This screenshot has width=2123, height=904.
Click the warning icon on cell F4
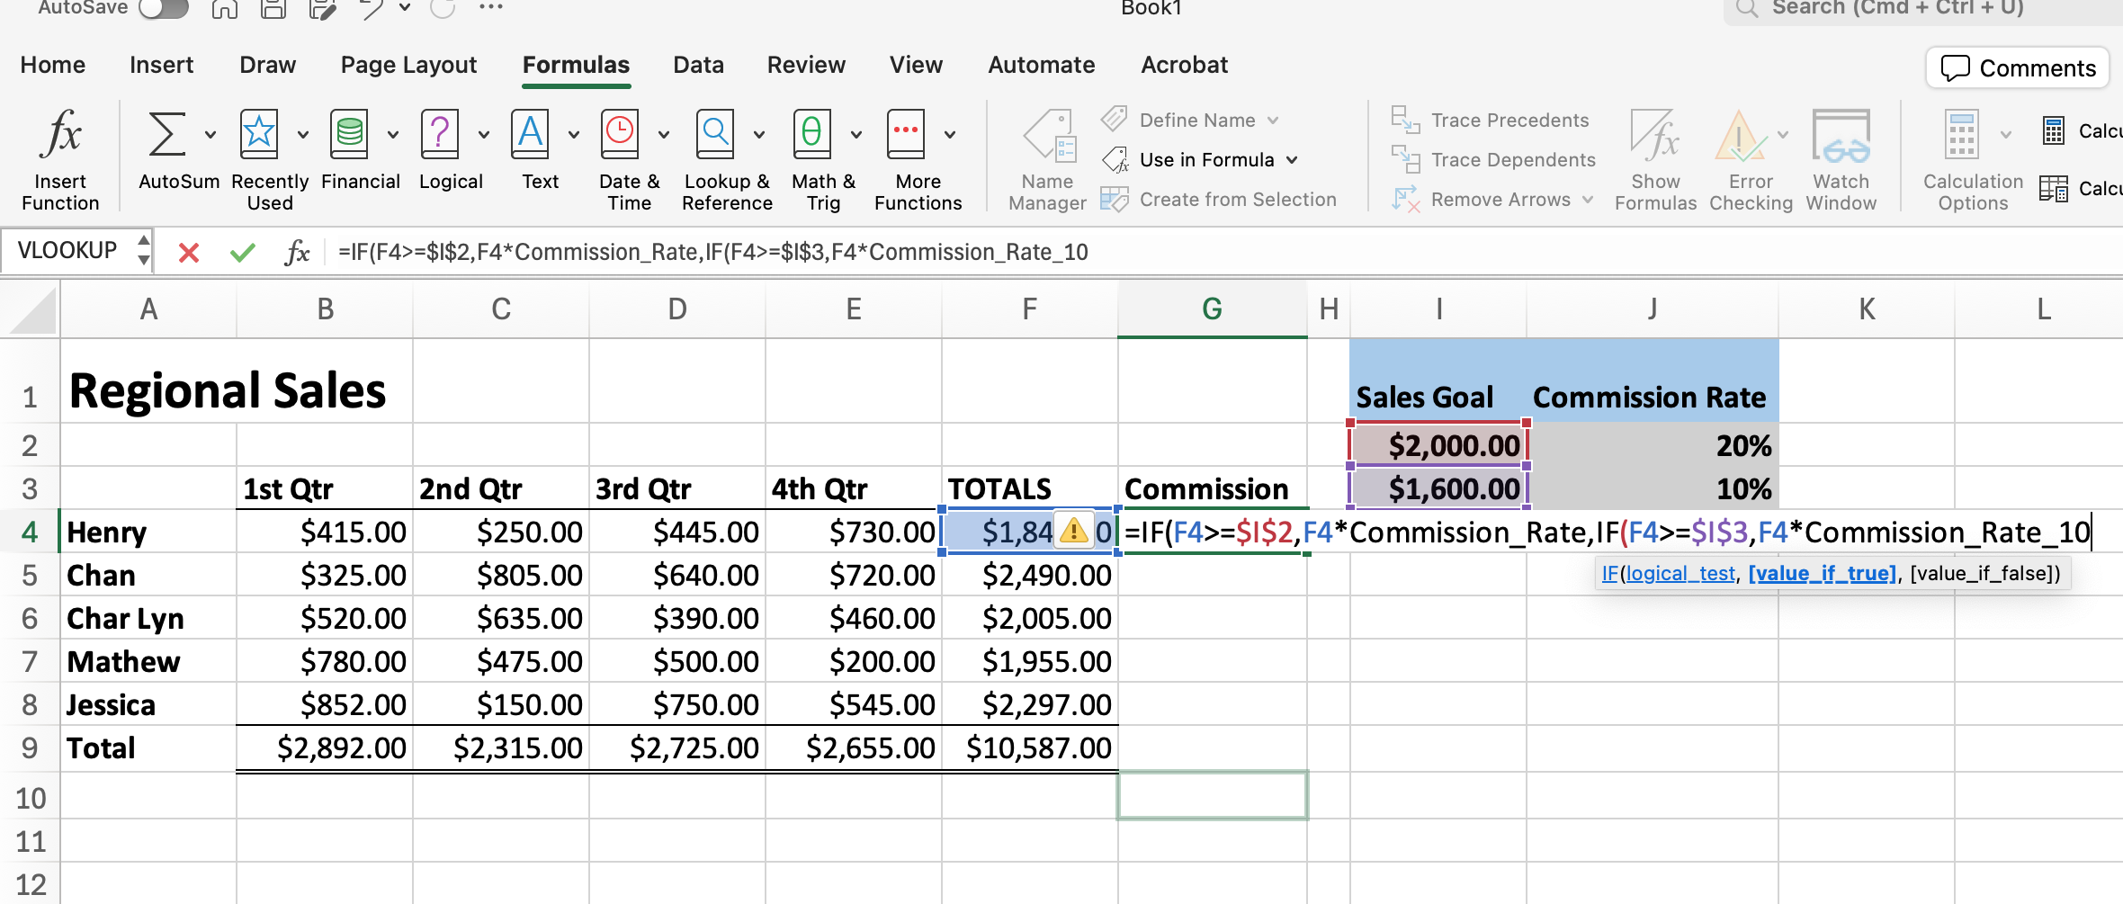1073,532
